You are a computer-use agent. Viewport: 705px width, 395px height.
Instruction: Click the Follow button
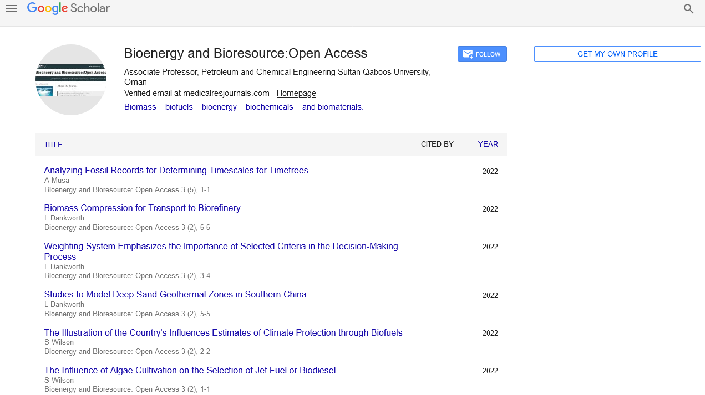(482, 54)
